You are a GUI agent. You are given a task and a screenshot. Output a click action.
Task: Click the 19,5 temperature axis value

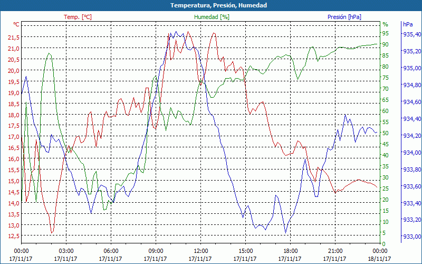[x=14, y=81]
